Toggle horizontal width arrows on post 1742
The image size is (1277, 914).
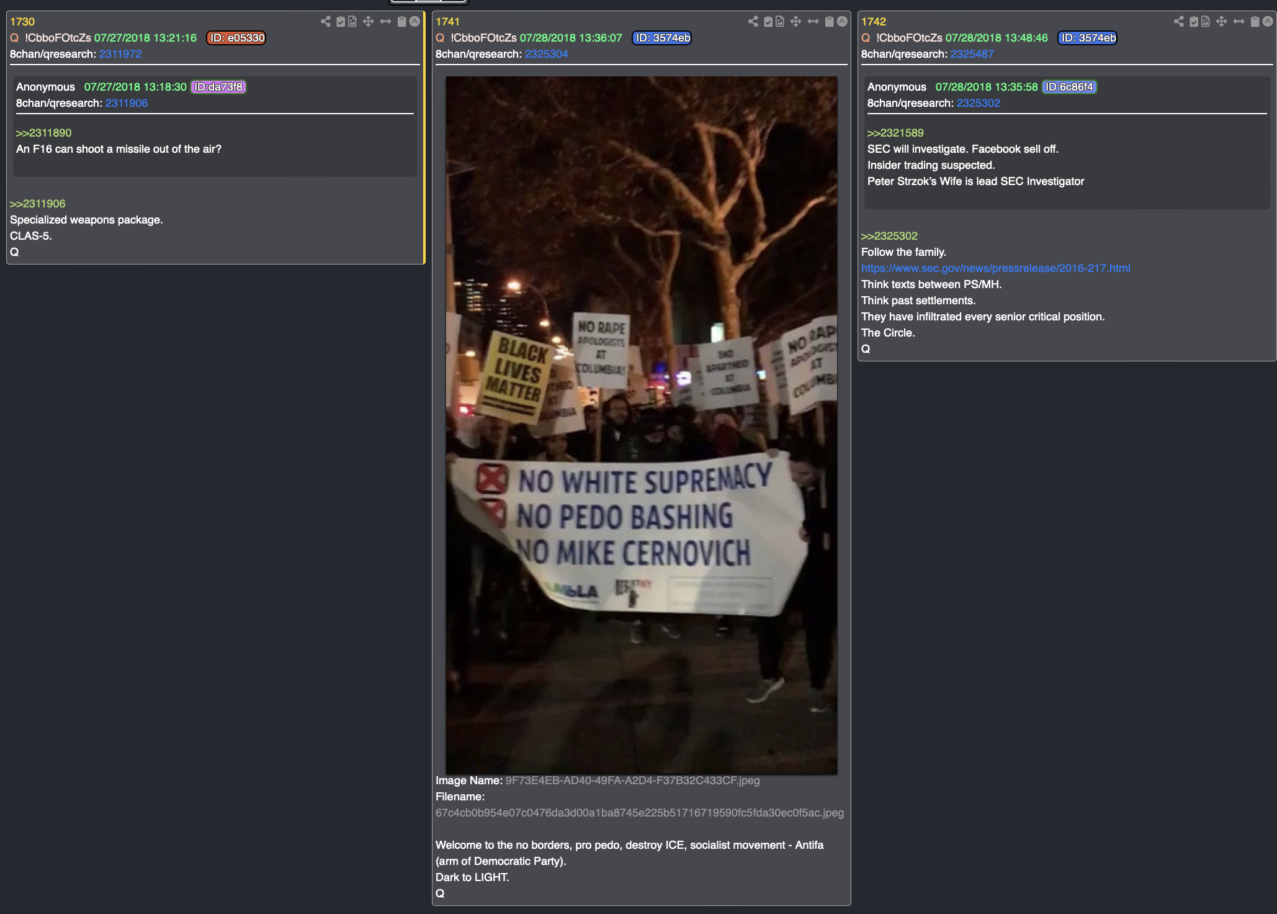coord(1239,22)
